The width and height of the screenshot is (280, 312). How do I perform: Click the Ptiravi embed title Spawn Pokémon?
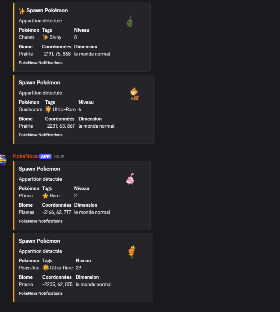[39, 169]
